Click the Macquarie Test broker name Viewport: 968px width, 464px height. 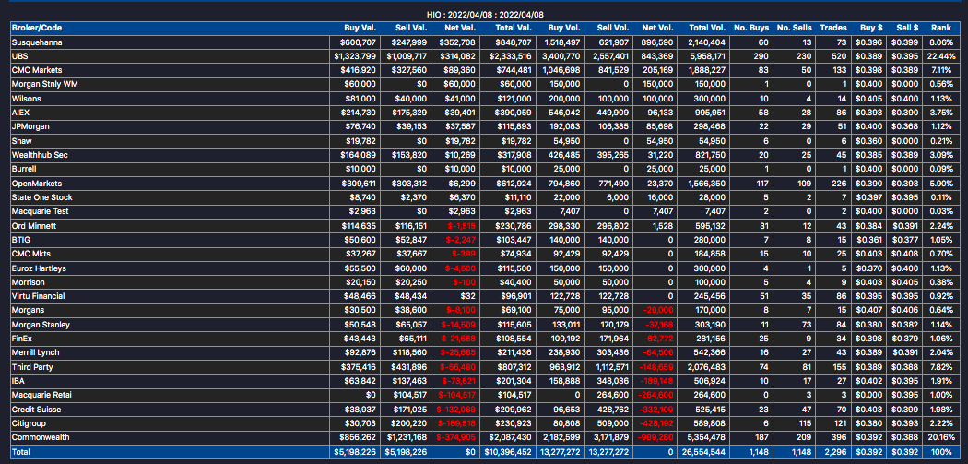click(41, 211)
